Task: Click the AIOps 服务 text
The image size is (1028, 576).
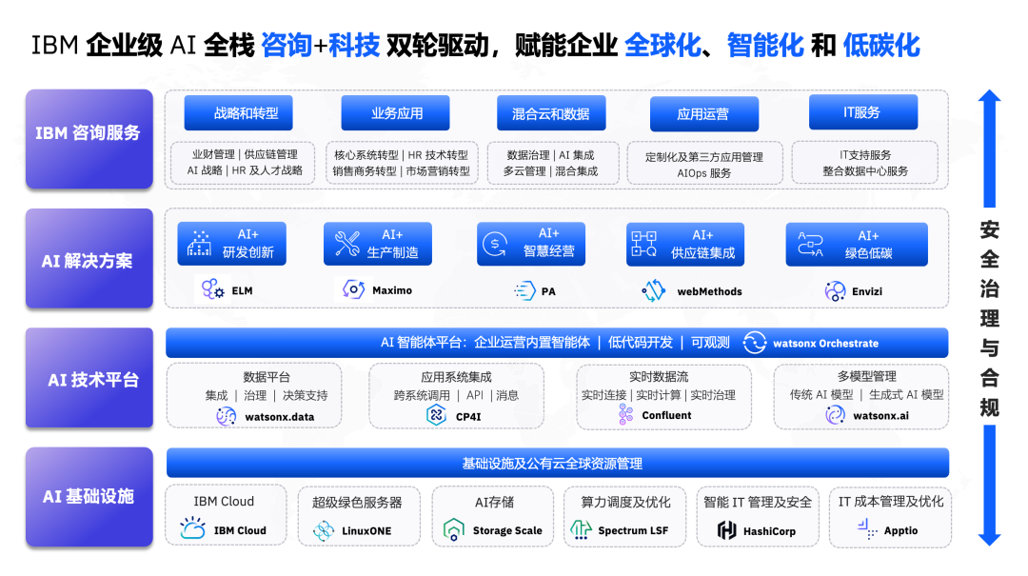Action: point(704,173)
